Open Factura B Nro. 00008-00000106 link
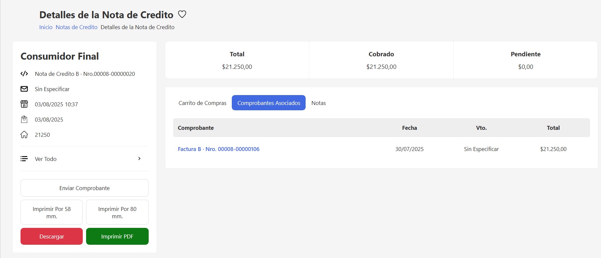This screenshot has width=601, height=258. point(219,149)
